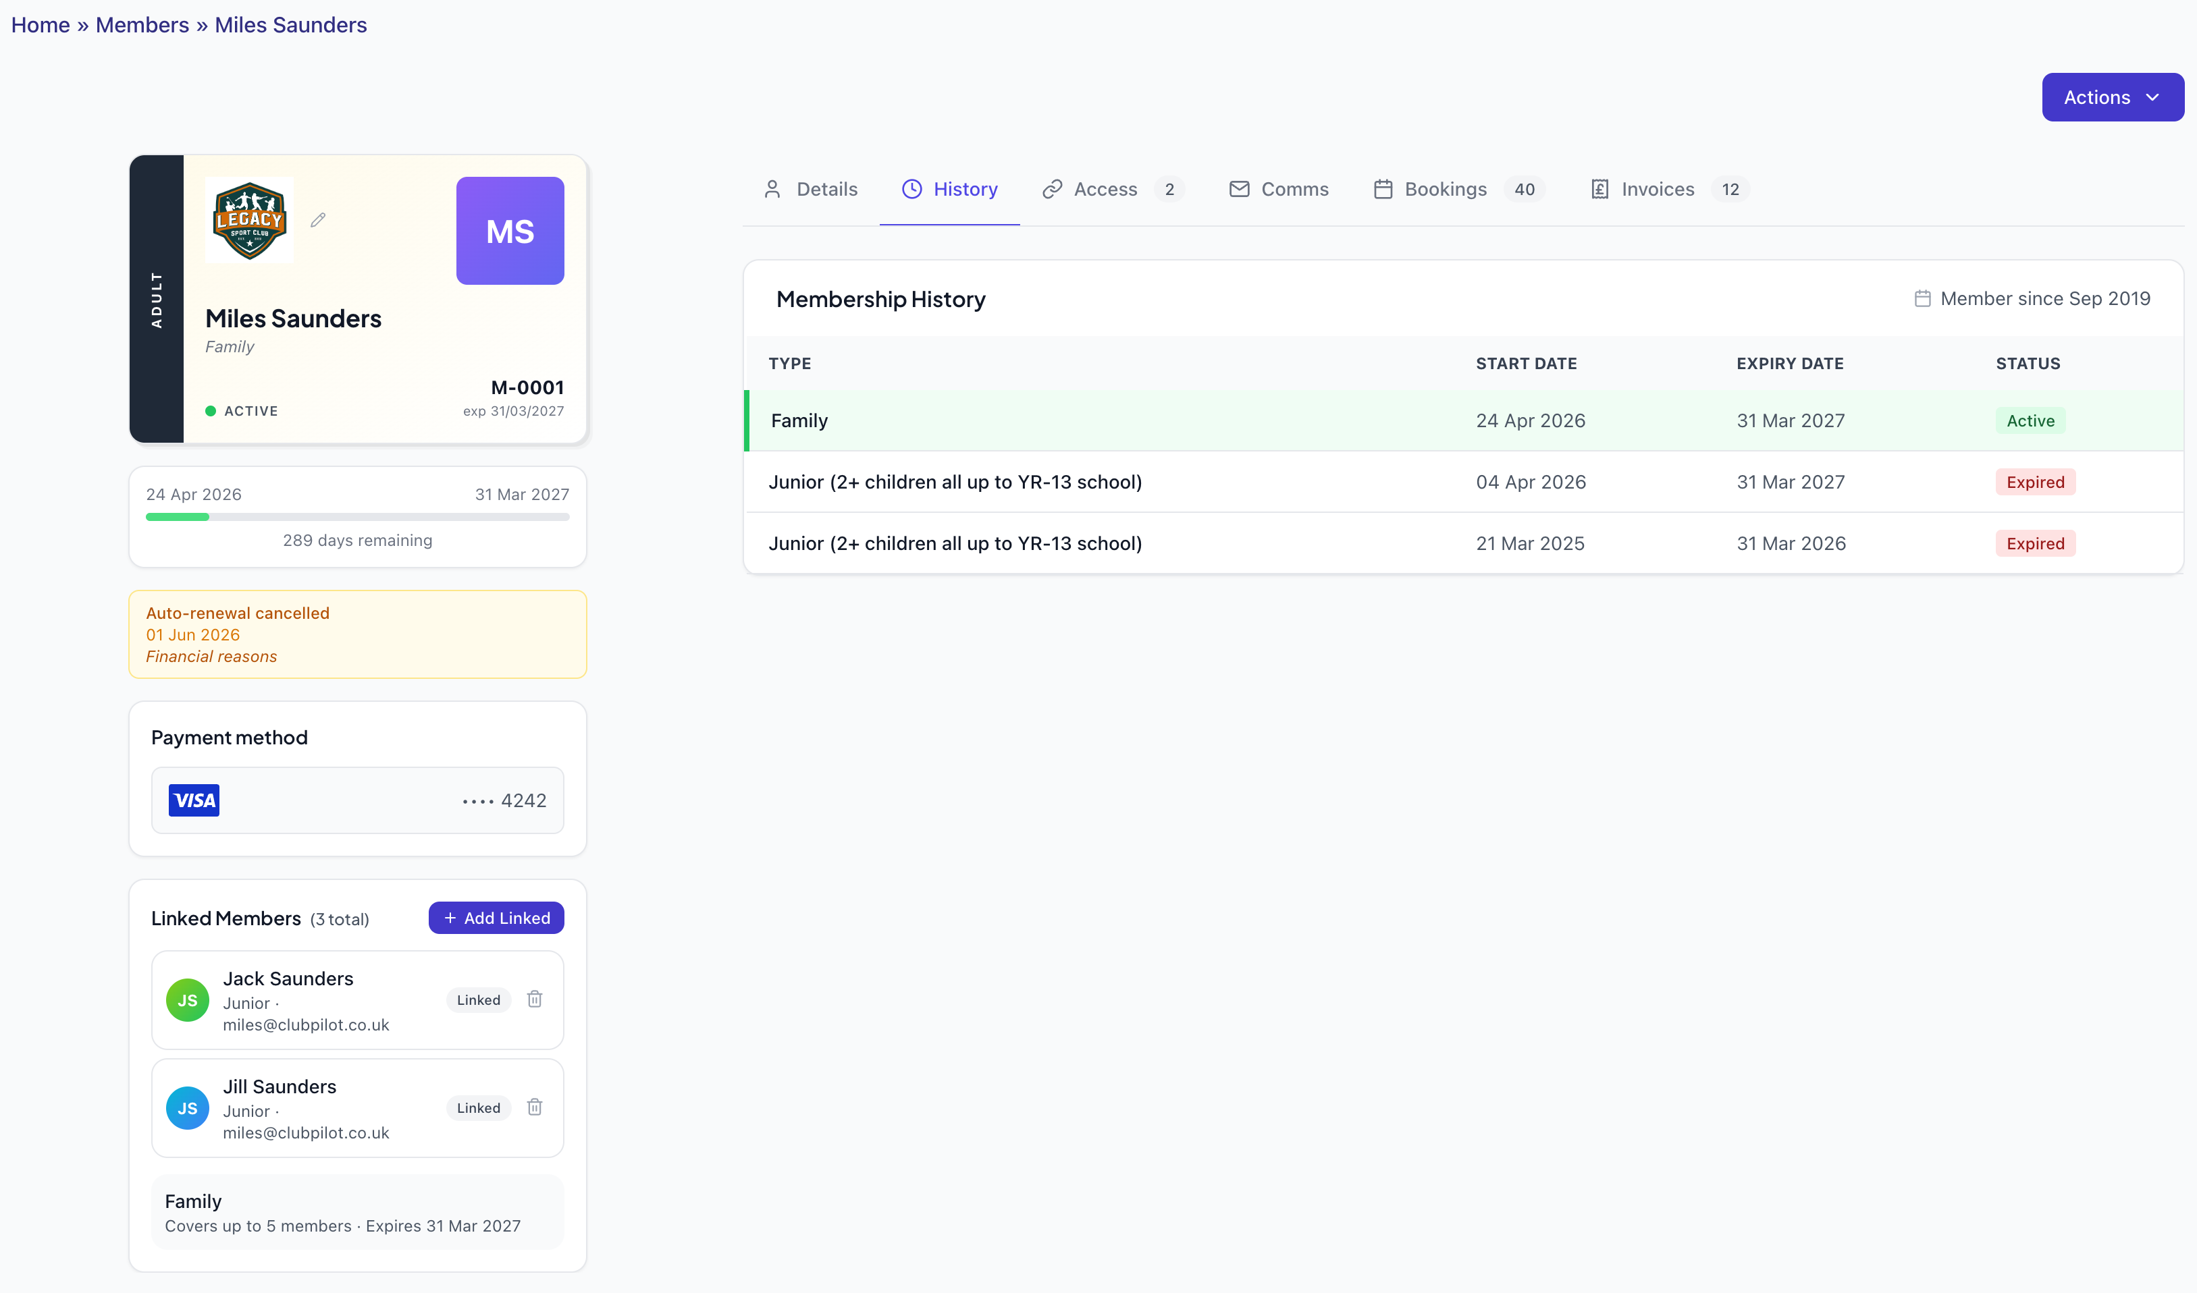Click exp 31/03/2027 on member card

pyautogui.click(x=514, y=411)
